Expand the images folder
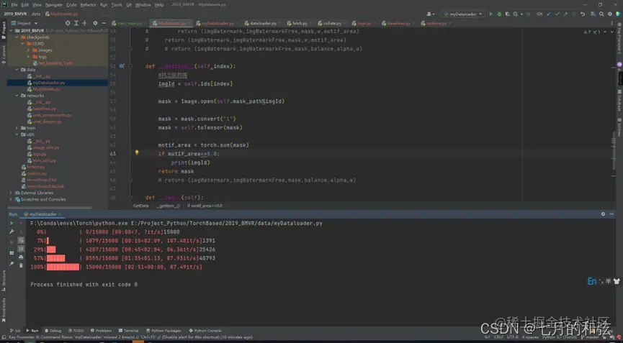 coord(28,50)
